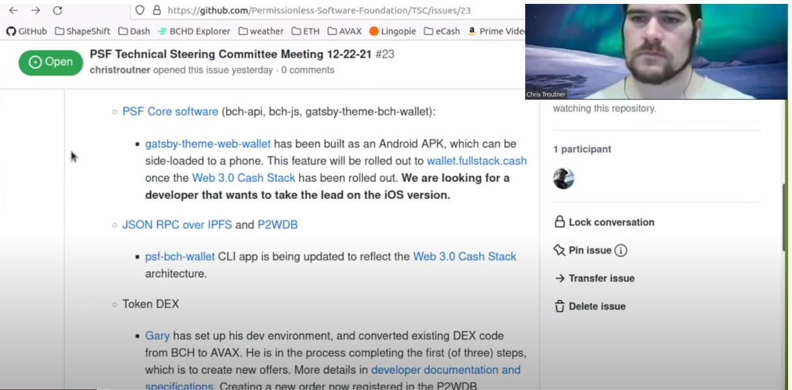Open the Lingopie bookmark
The height and width of the screenshot is (390, 792).
(392, 31)
